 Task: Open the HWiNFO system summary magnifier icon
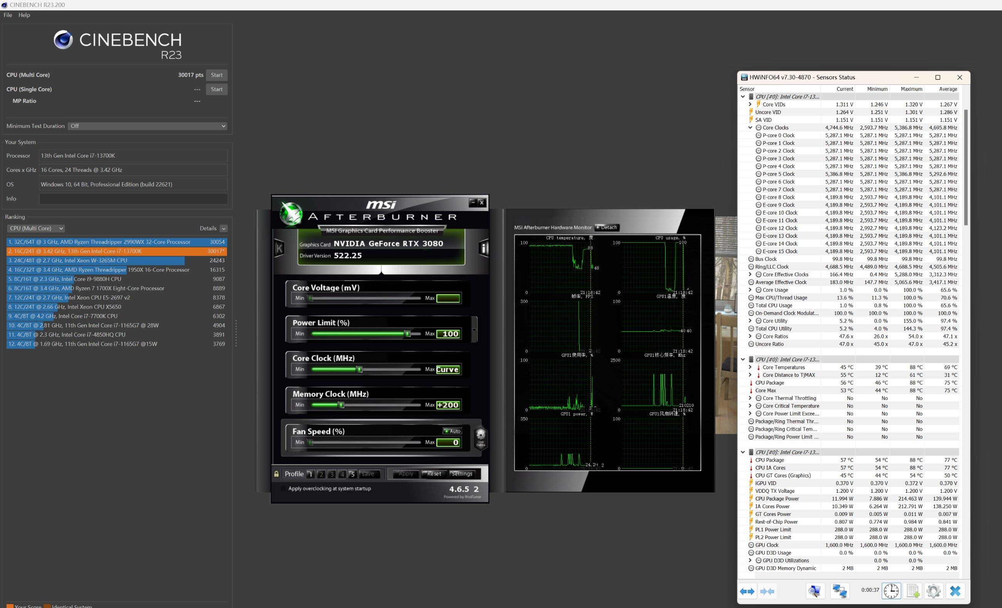click(815, 591)
